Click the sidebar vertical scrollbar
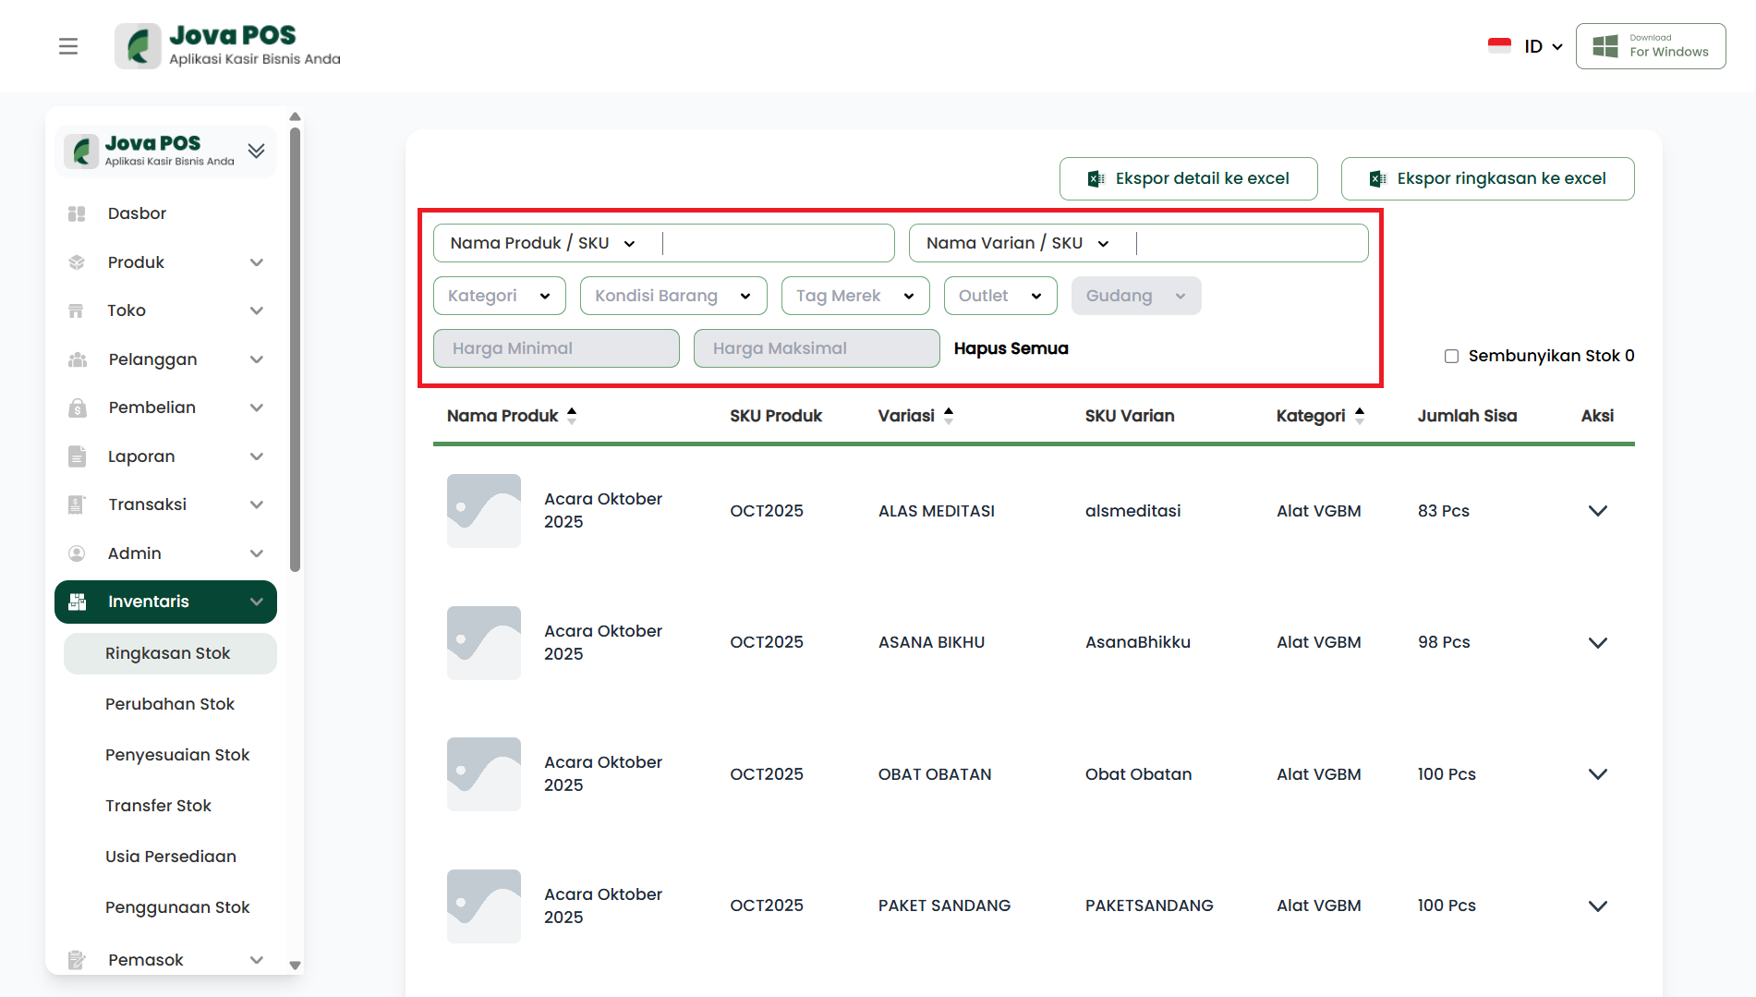The height and width of the screenshot is (997, 1756). click(295, 351)
